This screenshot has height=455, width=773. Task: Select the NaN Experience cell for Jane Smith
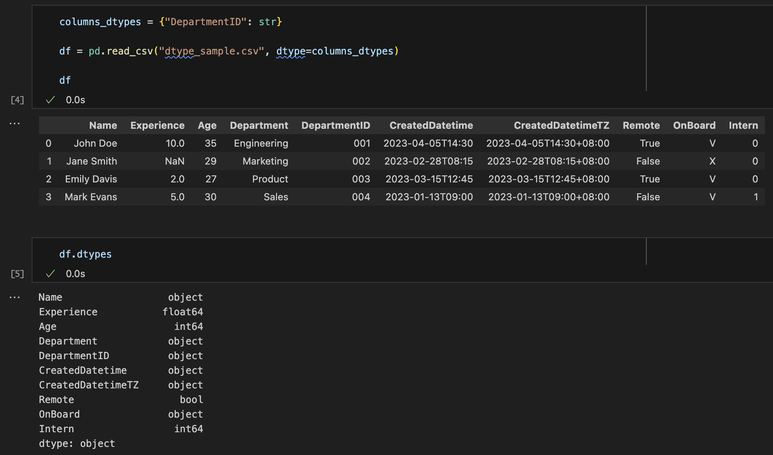click(x=175, y=161)
